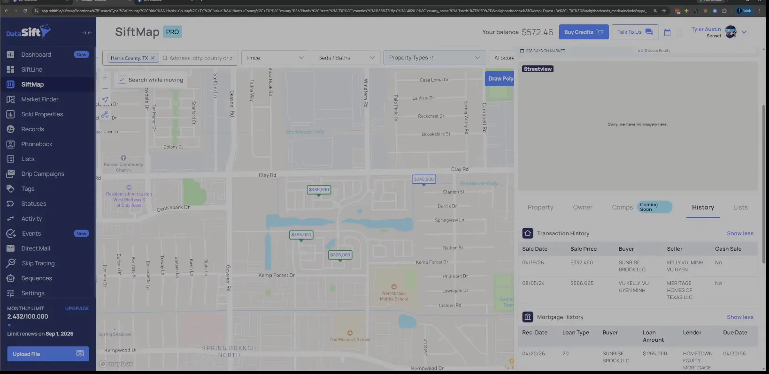Screen dimensions: 769x374
Task: Remove the Harris County, TX filter chip
Action: click(152, 58)
